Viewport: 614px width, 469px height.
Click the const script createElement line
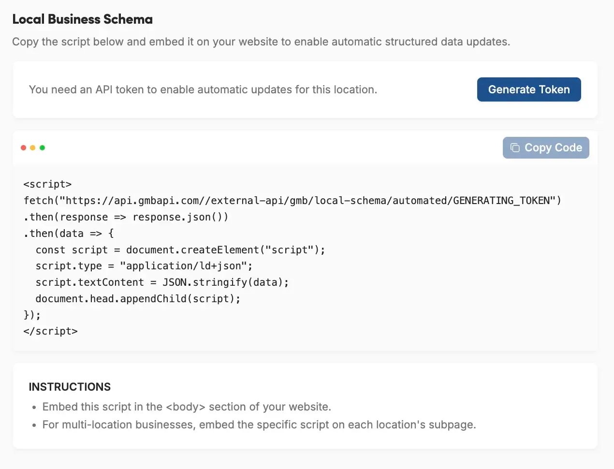pos(180,250)
